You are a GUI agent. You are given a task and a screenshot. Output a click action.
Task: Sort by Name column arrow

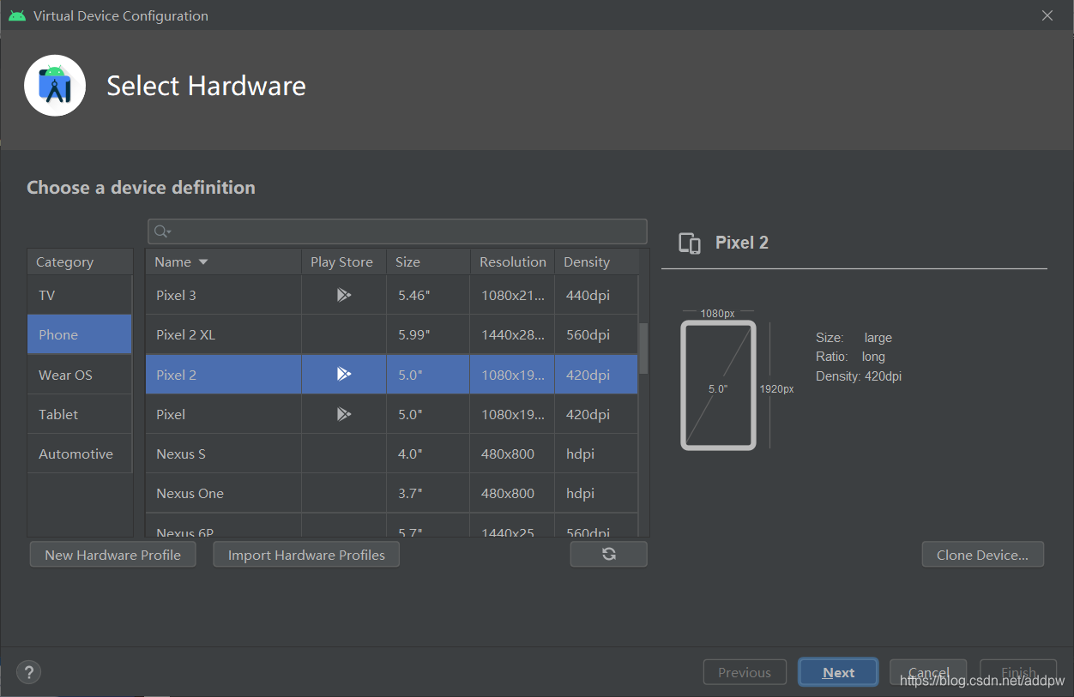pos(203,261)
